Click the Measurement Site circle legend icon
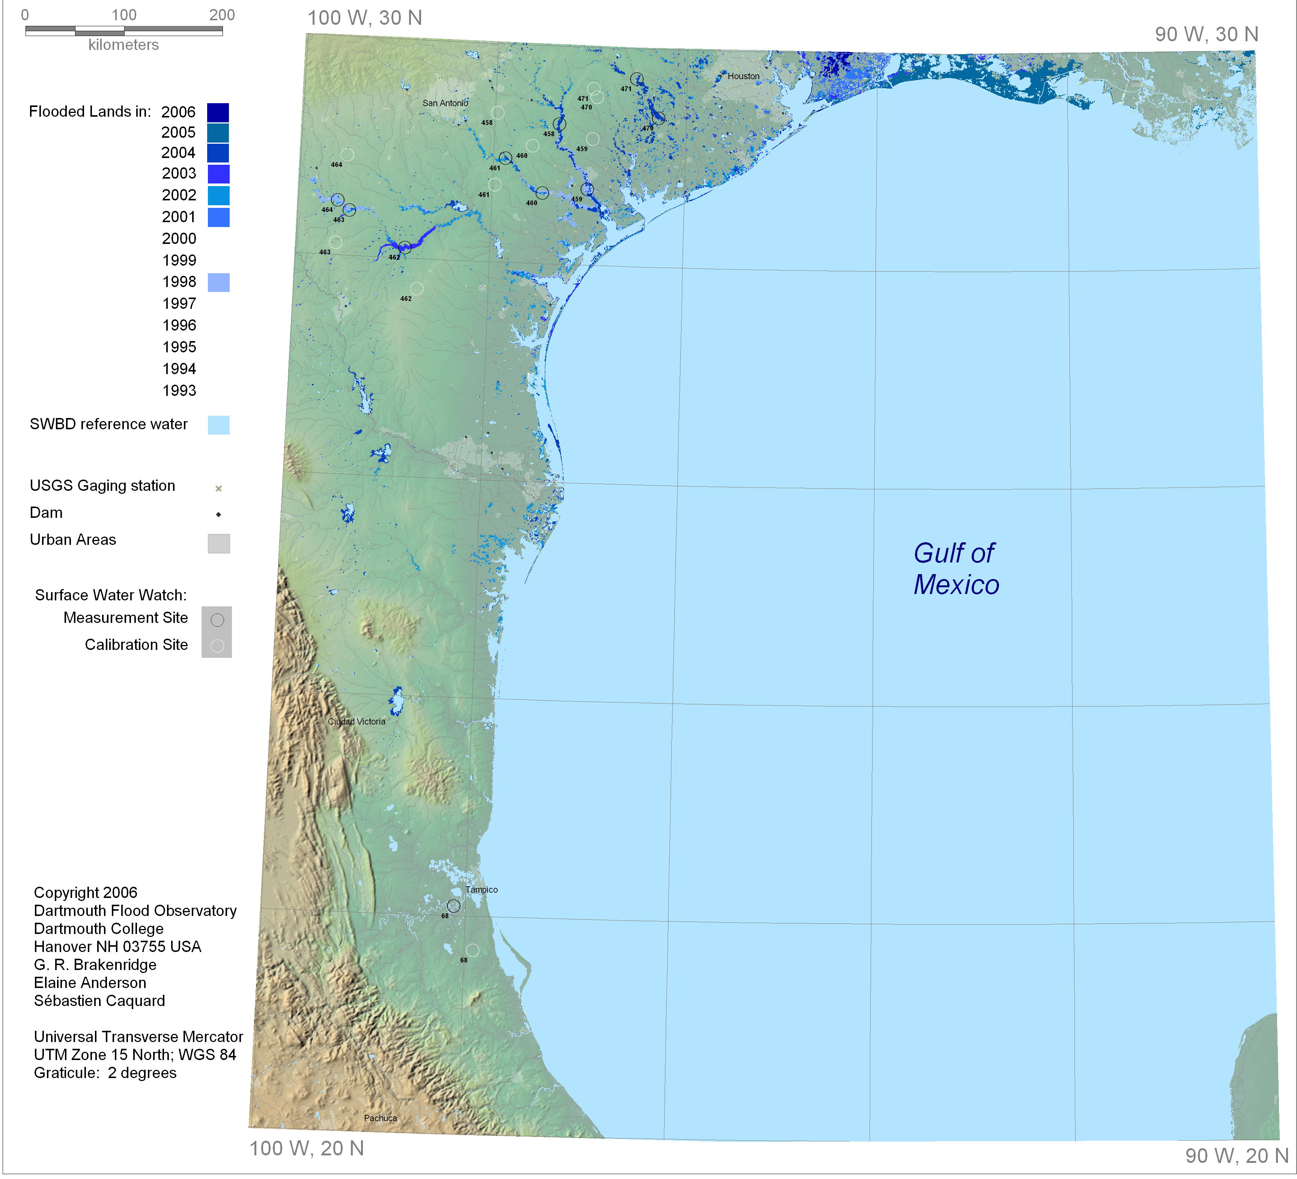The height and width of the screenshot is (1179, 1297). 217,620
